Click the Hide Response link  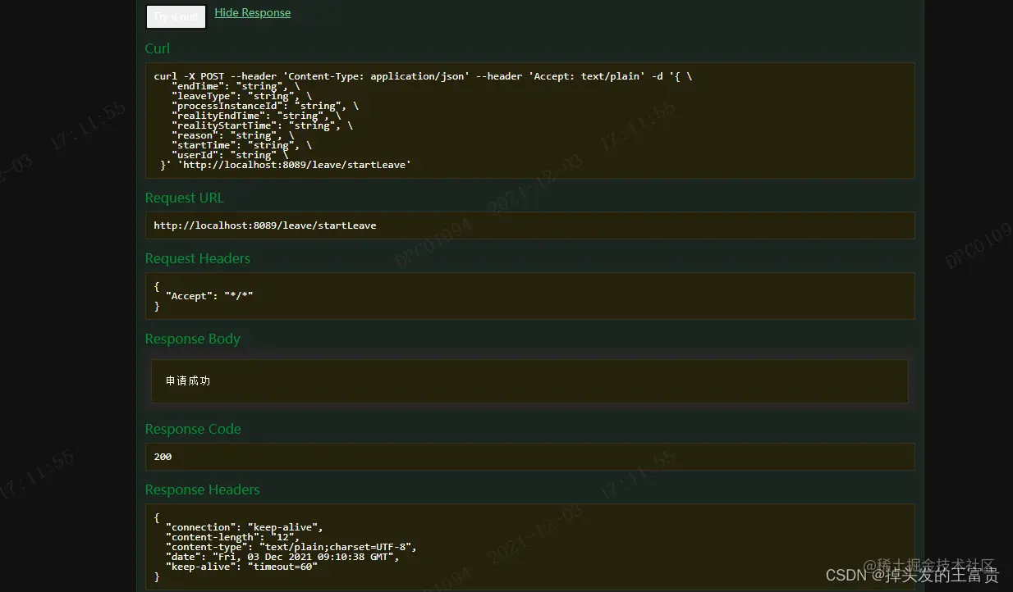(x=253, y=12)
